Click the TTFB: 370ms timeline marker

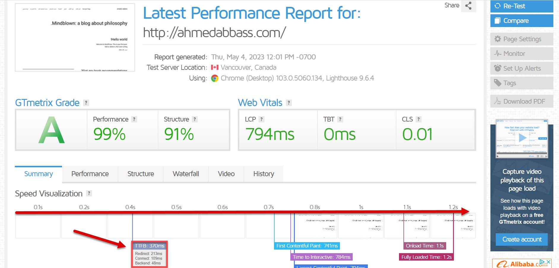coord(149,246)
